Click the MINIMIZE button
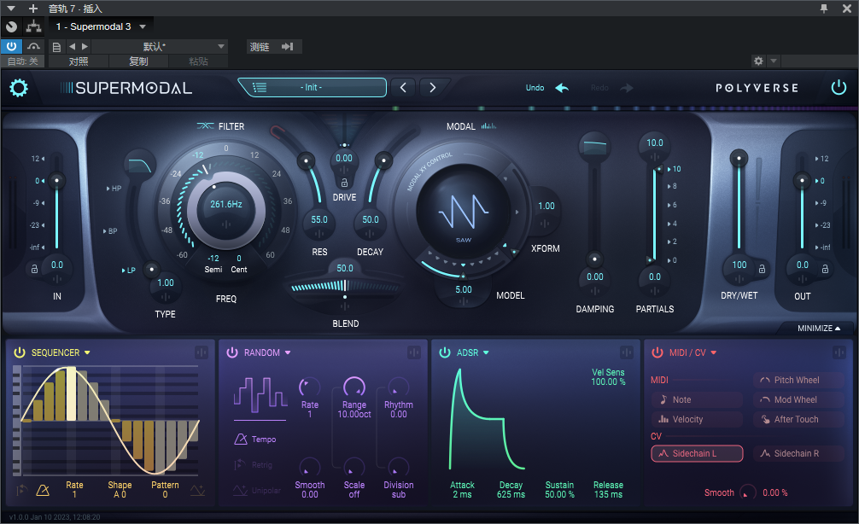The image size is (859, 524). pos(819,328)
